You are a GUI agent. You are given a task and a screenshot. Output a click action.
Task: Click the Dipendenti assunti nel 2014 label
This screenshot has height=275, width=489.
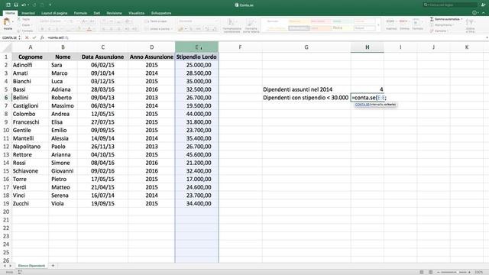[297, 89]
